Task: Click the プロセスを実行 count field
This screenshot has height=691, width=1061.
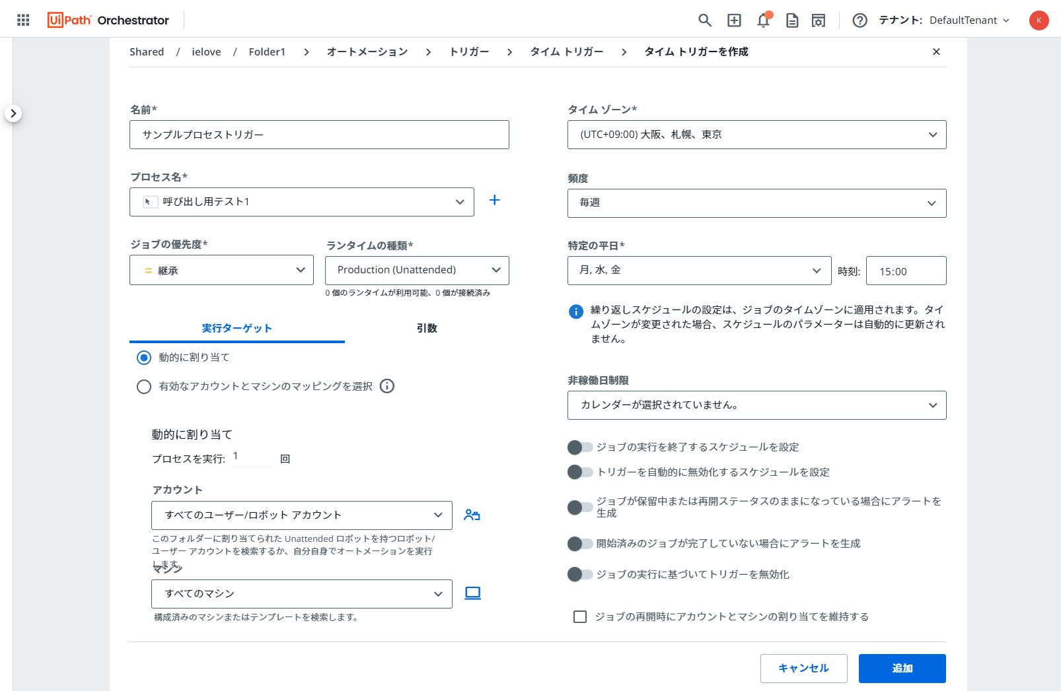Action: coord(252,457)
